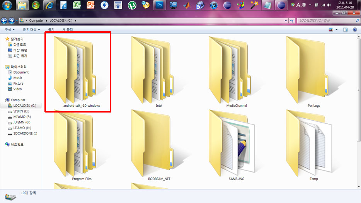Open the 공유 대상 (Share with) menu
Image resolution: width=361 pixels, height=203 pixels.
31,29
